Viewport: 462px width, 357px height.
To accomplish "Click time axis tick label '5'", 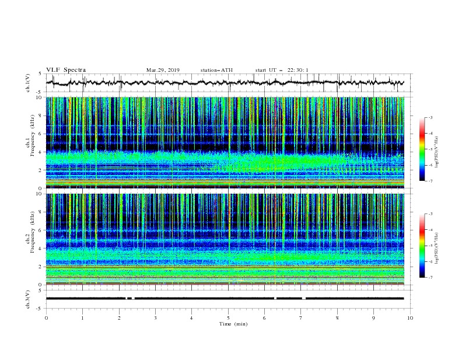I will pyautogui.click(x=228, y=318).
